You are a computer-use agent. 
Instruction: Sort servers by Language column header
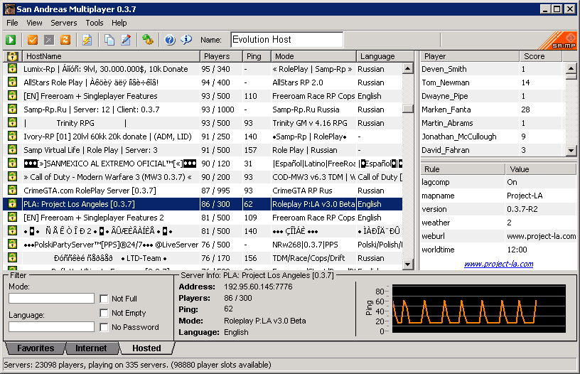point(385,56)
